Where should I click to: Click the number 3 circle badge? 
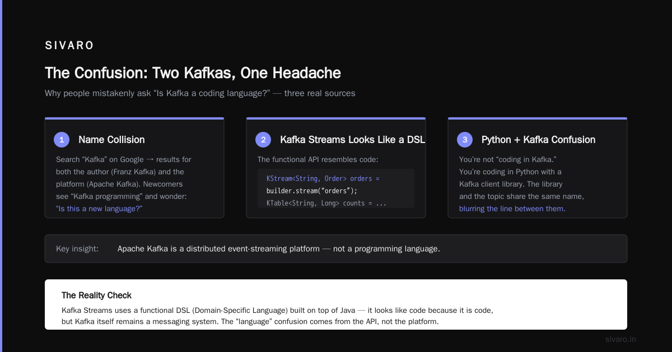click(465, 140)
